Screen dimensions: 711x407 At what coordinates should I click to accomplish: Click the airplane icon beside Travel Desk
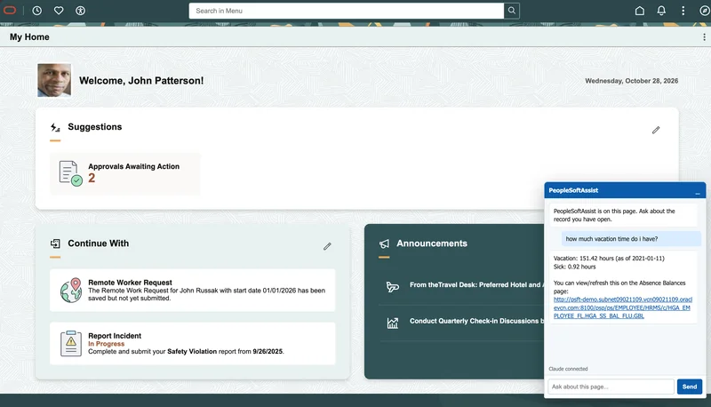(392, 286)
